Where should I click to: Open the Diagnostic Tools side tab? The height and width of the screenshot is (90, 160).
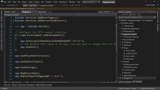coord(158,16)
